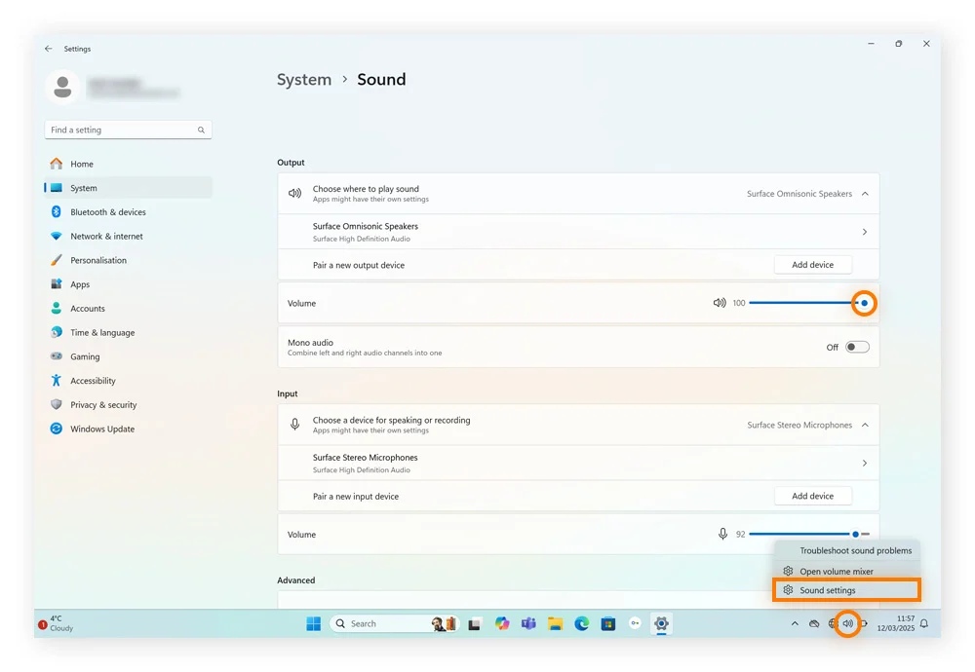Collapse the output device chooser
The height and width of the screenshot is (672, 975).
pyautogui.click(x=864, y=194)
